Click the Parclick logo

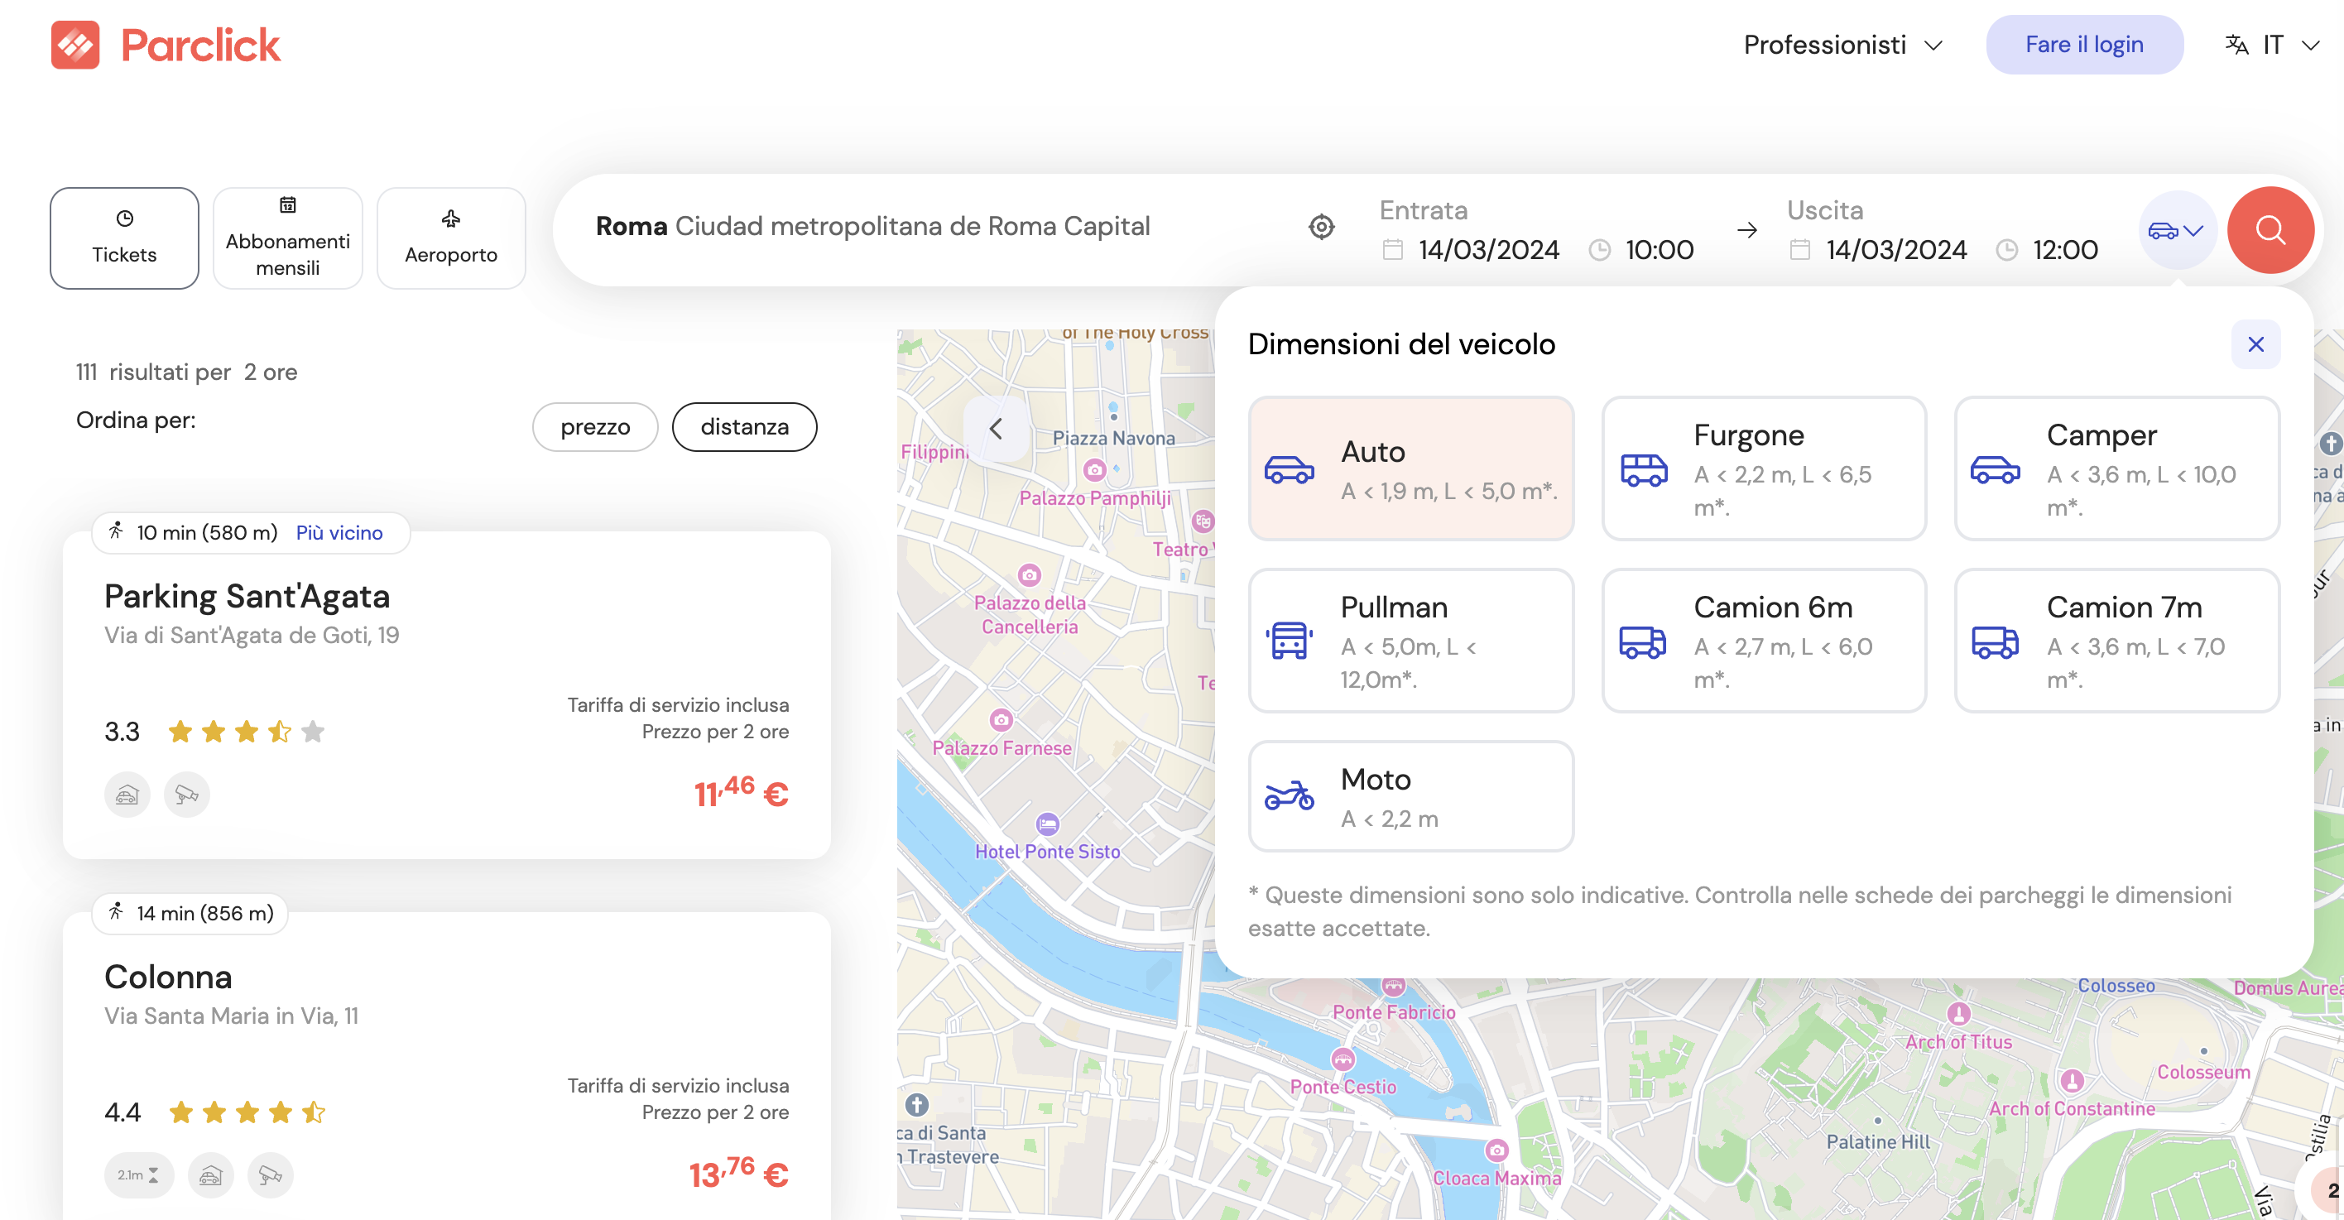[166, 45]
